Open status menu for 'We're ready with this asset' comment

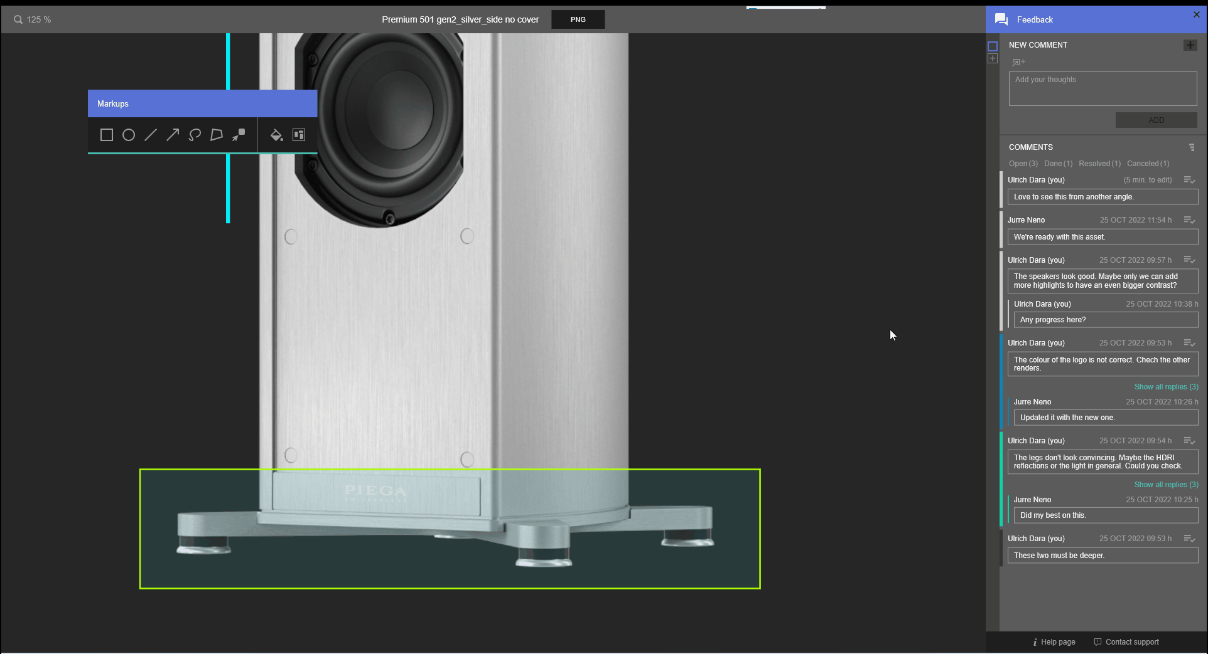1189,220
